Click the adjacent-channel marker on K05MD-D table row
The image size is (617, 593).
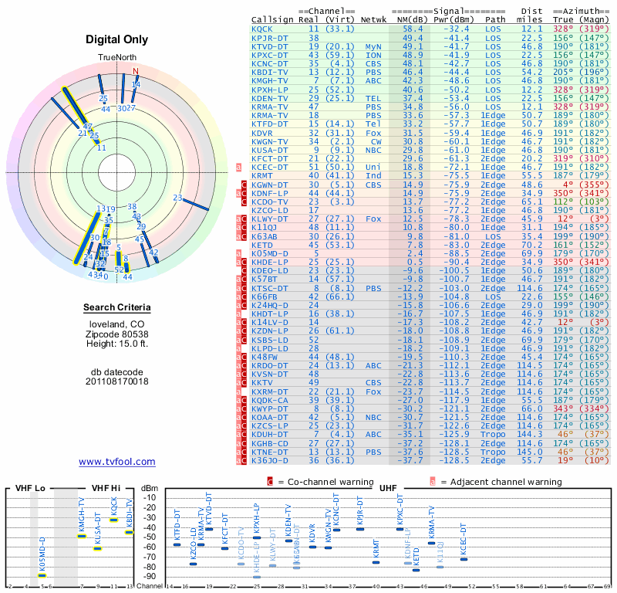tap(238, 254)
